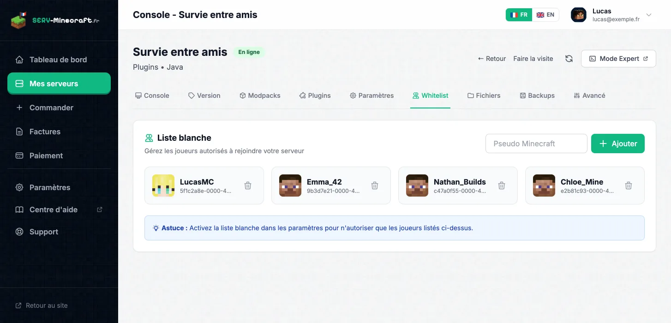Select Mes serveurs in sidebar
The width and height of the screenshot is (671, 323).
[x=59, y=84]
